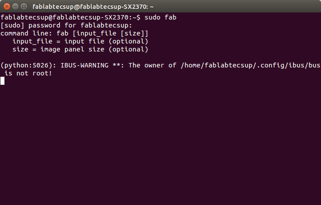
Task: Maximize the terminal window
Action: (24, 7)
